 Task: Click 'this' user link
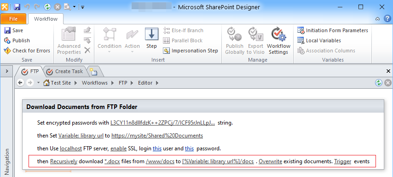[x=157, y=148]
